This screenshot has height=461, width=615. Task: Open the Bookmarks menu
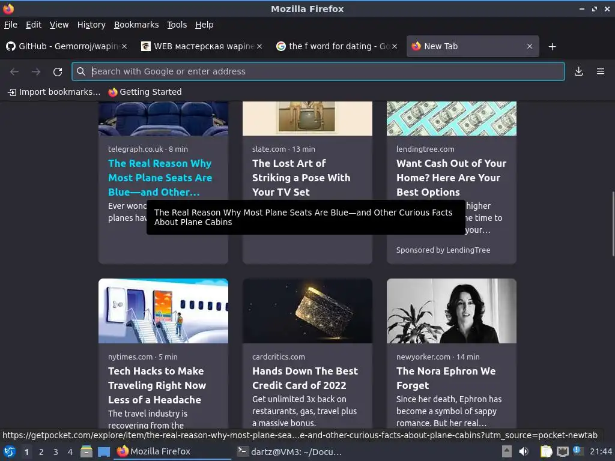point(136,25)
